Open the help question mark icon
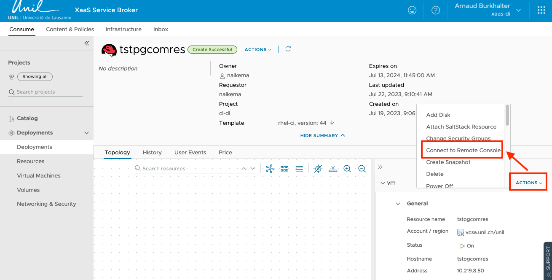Screen dimensions: 552x280 click(x=436, y=11)
